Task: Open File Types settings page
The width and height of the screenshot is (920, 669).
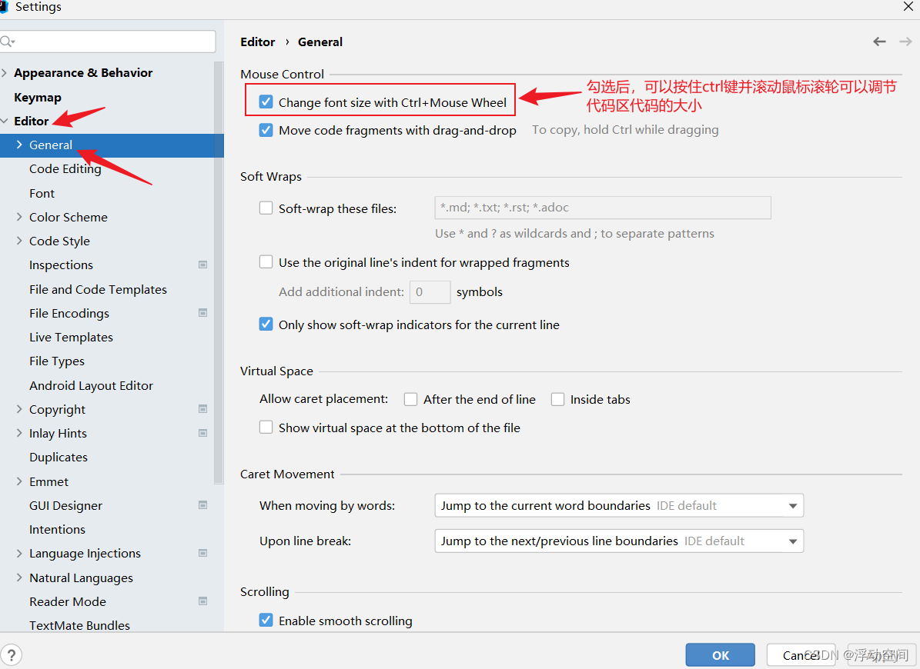Action: tap(57, 361)
